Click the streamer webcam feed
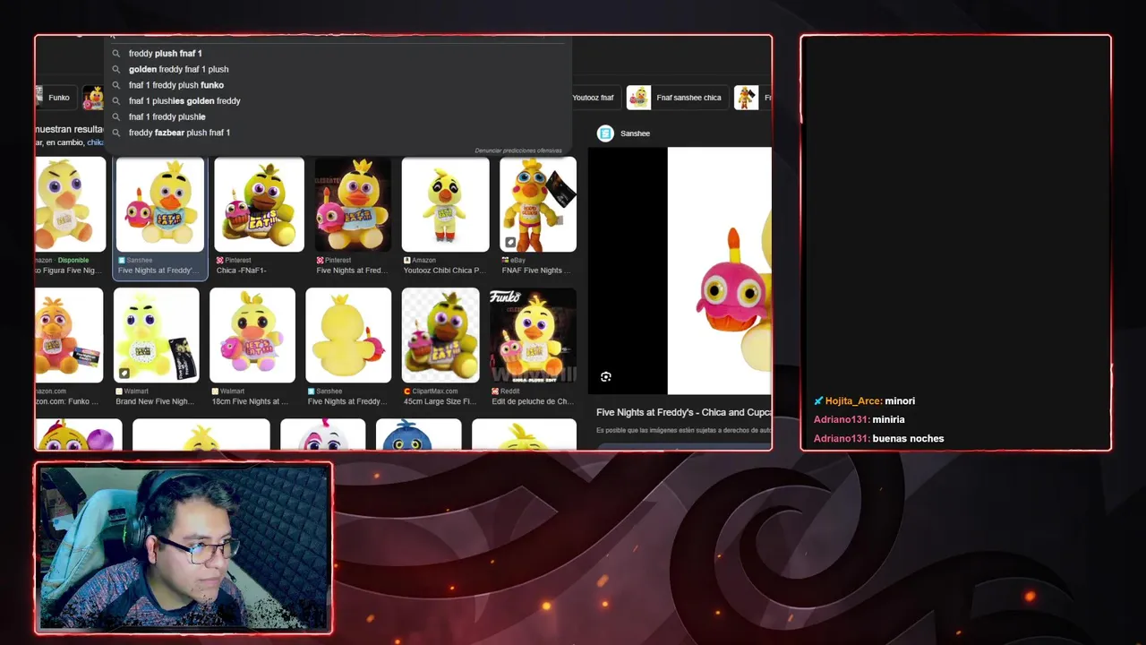The image size is (1146, 645). (x=184, y=547)
